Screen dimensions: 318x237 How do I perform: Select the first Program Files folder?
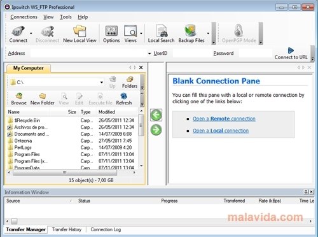tap(27, 154)
